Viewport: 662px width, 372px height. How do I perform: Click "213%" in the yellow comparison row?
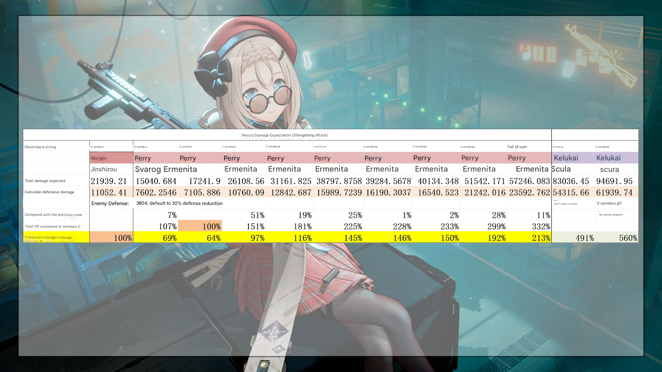click(541, 238)
